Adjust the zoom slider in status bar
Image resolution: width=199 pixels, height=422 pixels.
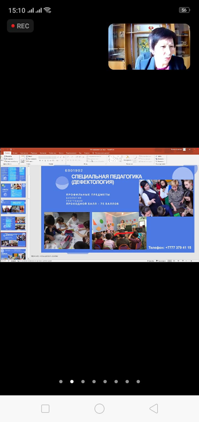click(x=190, y=261)
